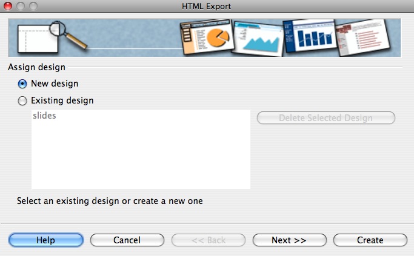Proceed with the Next >> button
The width and height of the screenshot is (414, 256).
pos(289,240)
